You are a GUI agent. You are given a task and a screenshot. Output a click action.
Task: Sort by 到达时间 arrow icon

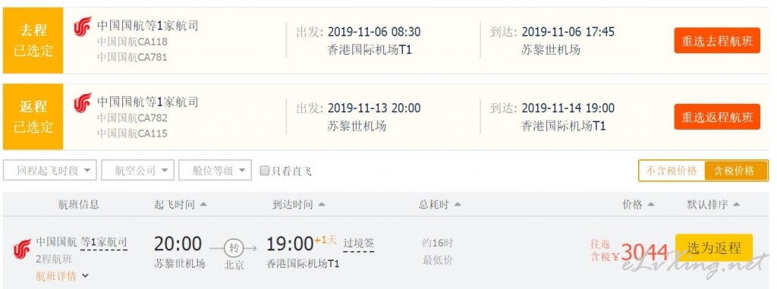point(321,204)
